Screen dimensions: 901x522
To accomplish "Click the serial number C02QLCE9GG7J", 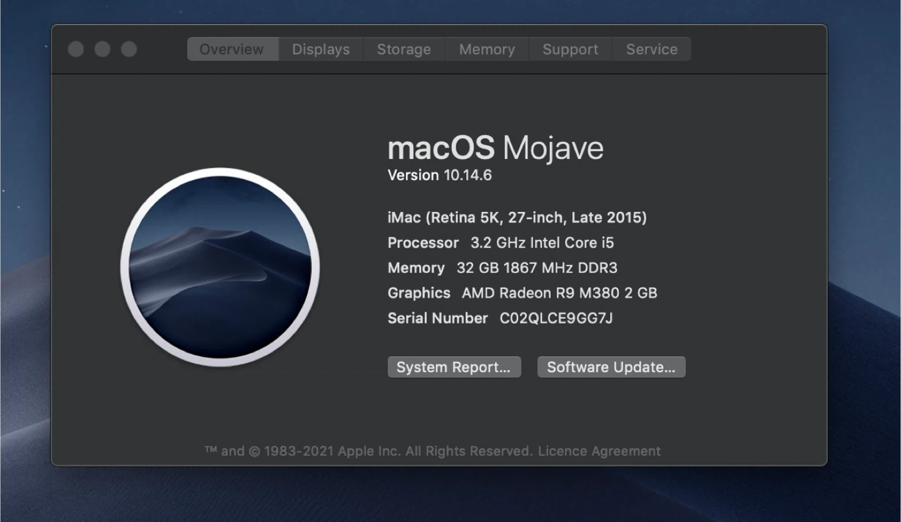I will (556, 318).
